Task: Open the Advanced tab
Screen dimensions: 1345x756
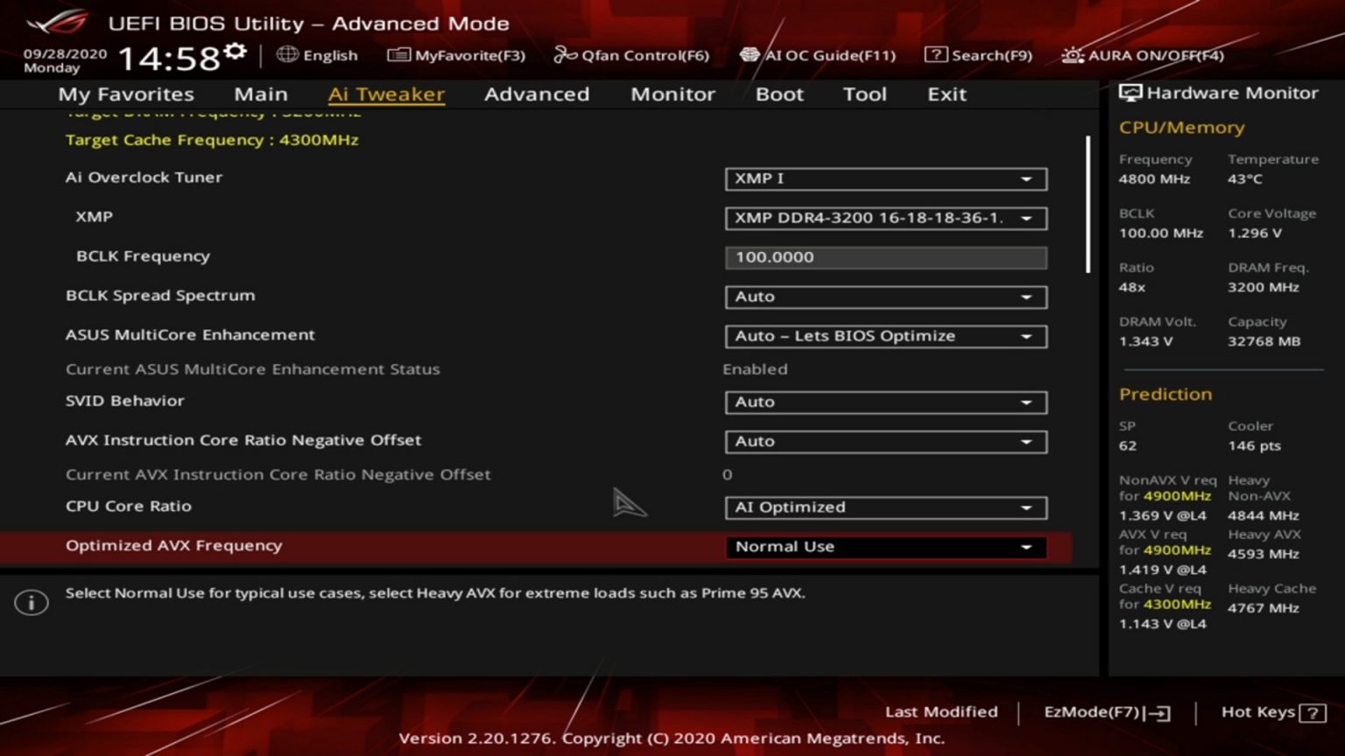Action: [537, 94]
